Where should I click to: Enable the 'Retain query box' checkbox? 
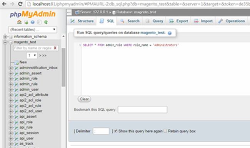tap(165, 131)
